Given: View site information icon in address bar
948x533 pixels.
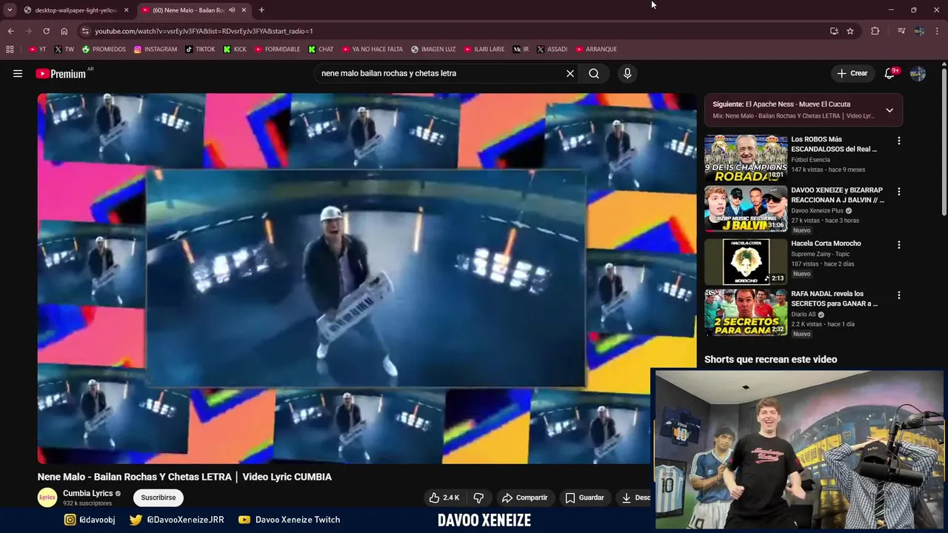Looking at the screenshot, I should point(85,31).
